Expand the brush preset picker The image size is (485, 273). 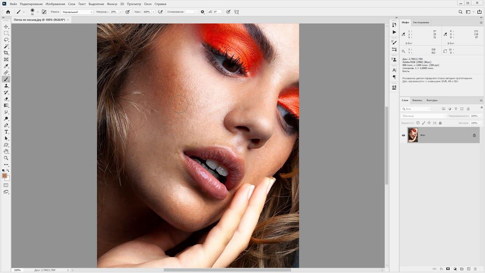pos(37,12)
